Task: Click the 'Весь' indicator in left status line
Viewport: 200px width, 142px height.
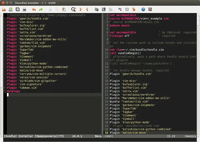Action: tap(98, 136)
